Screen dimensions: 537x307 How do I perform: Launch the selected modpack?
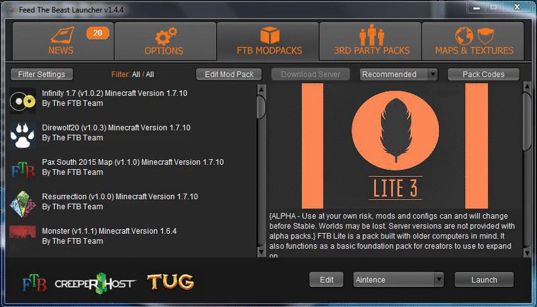click(x=484, y=280)
